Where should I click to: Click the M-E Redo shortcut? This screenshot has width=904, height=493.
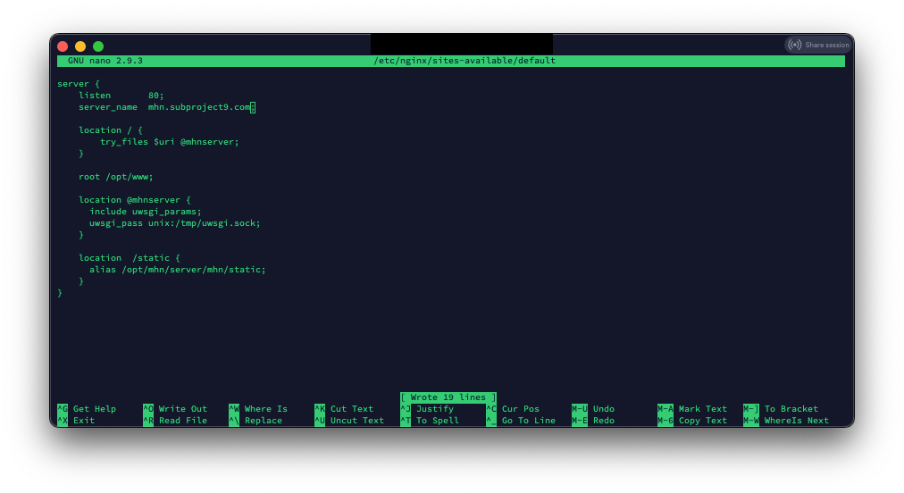click(592, 421)
